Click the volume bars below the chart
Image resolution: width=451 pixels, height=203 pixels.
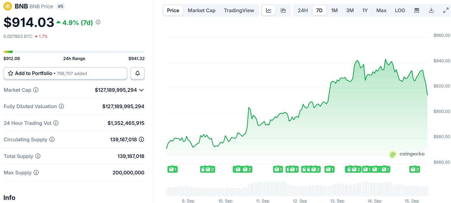coord(297,188)
